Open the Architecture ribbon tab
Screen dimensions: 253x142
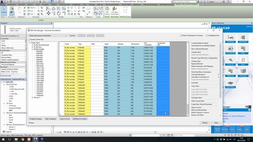[x=11, y=5]
